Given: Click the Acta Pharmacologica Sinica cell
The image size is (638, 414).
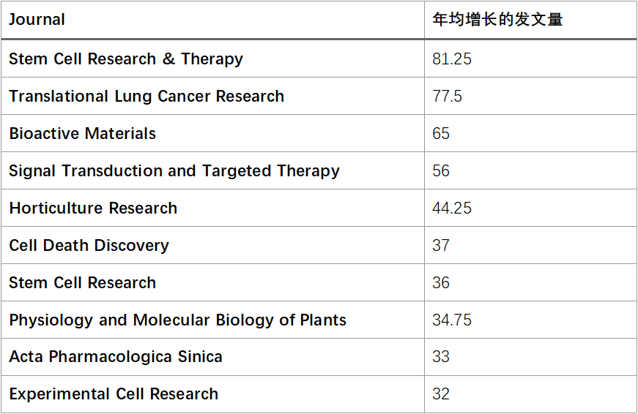Looking at the screenshot, I should click(212, 357).
